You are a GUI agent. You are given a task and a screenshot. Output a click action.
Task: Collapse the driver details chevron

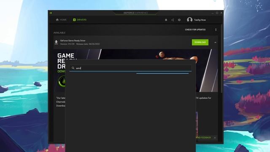tap(215, 42)
